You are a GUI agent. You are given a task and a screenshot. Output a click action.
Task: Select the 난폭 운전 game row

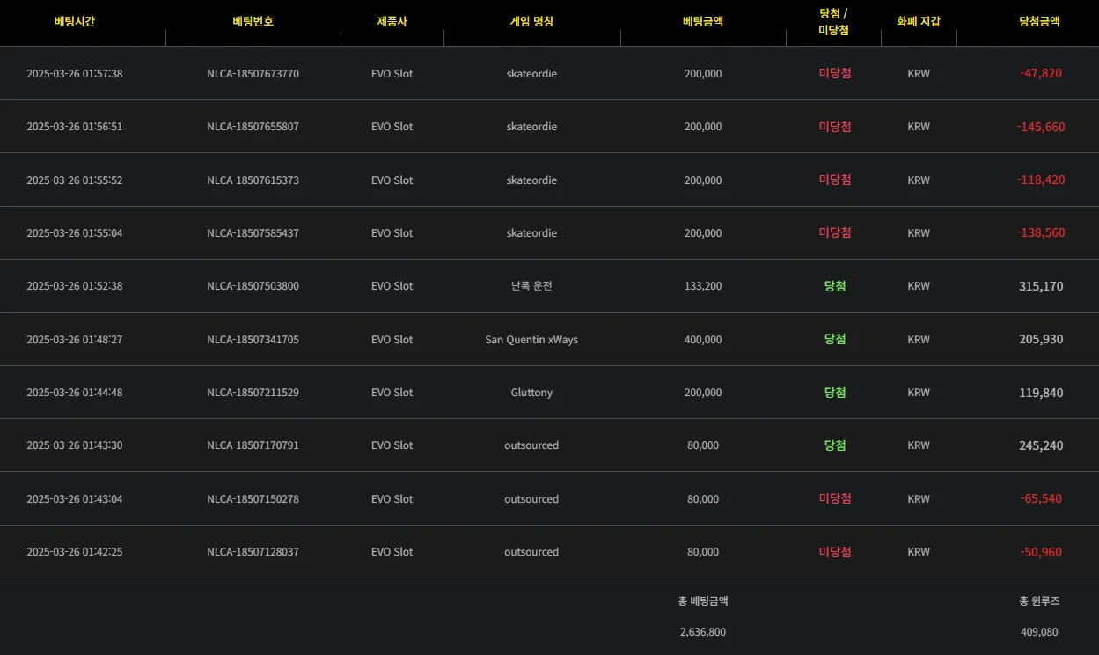tap(549, 286)
